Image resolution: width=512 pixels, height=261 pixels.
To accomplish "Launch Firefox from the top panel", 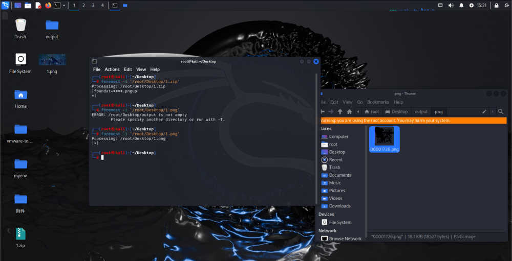I will point(48,5).
